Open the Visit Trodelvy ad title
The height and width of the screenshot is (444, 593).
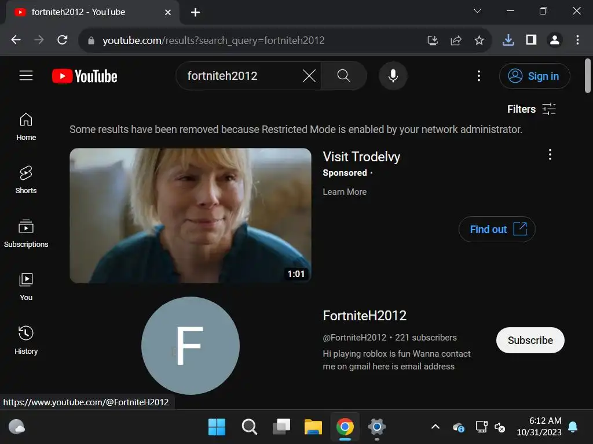pos(361,157)
